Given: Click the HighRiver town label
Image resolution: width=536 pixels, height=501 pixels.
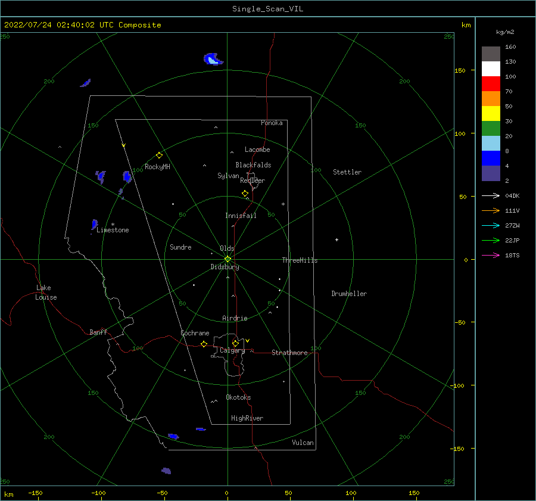Looking at the screenshot, I should click(x=247, y=418).
